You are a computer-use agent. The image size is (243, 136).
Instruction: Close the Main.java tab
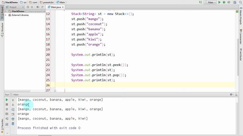pos(63,7)
